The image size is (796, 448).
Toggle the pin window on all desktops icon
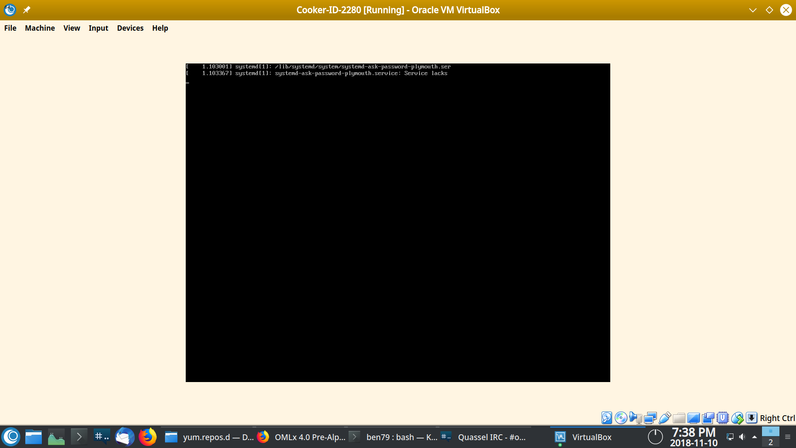(x=27, y=10)
